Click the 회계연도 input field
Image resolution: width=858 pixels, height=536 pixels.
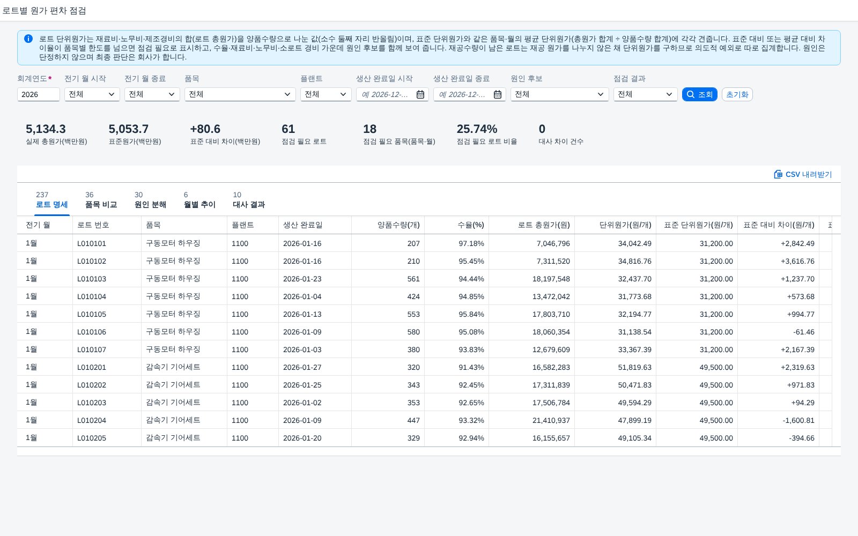39,94
